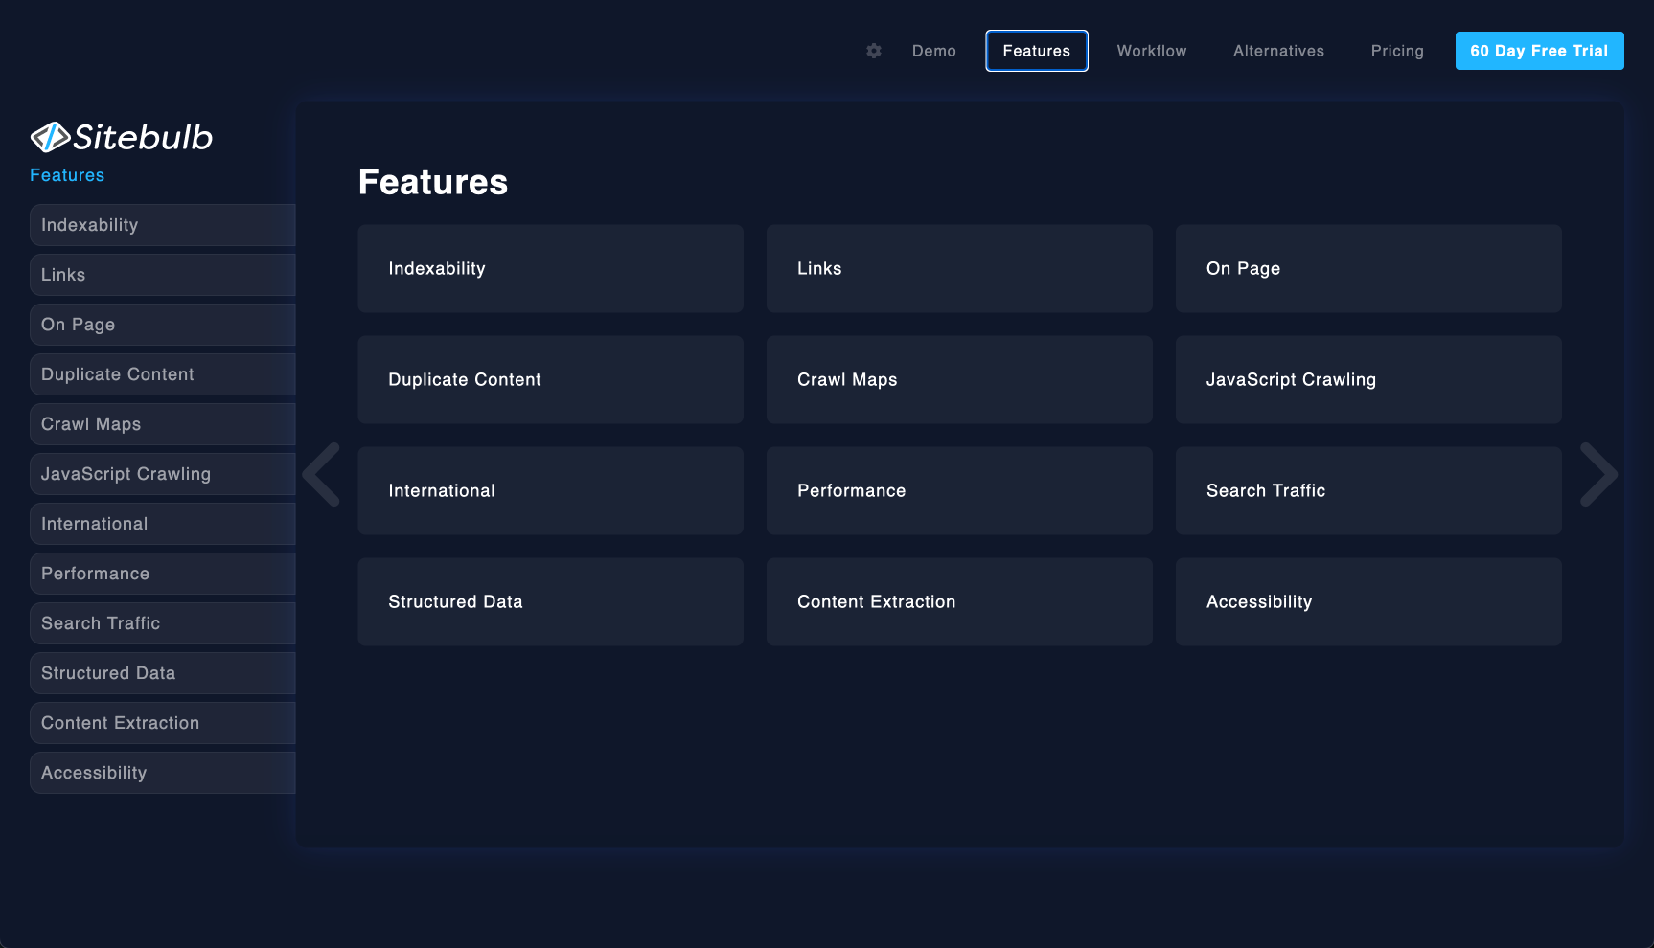Start the 60 Day Free Trial

pyautogui.click(x=1539, y=51)
